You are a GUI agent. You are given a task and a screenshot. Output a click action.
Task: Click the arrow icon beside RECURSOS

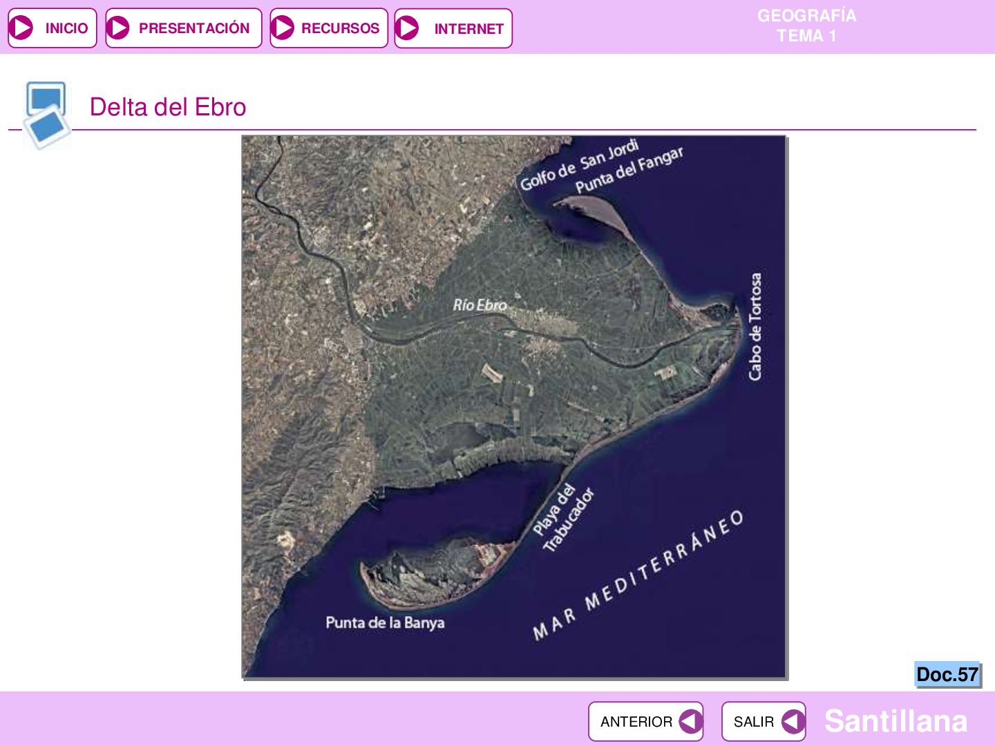(x=282, y=28)
